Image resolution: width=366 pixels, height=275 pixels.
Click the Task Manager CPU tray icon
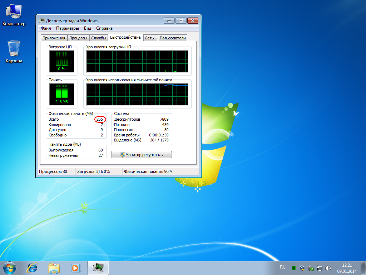tap(294, 268)
